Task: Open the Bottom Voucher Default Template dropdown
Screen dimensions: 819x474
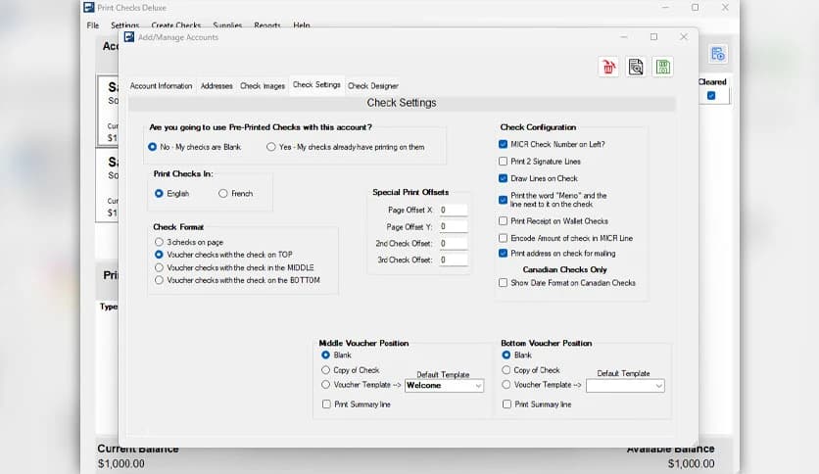Action: [x=625, y=386]
